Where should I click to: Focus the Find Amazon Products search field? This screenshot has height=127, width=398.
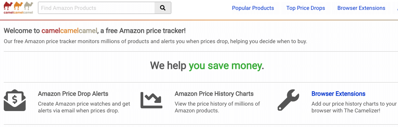(96, 8)
